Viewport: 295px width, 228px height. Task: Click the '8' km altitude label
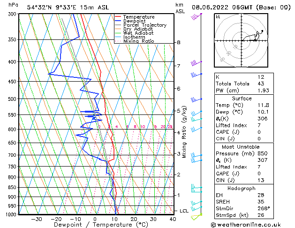point(179,43)
